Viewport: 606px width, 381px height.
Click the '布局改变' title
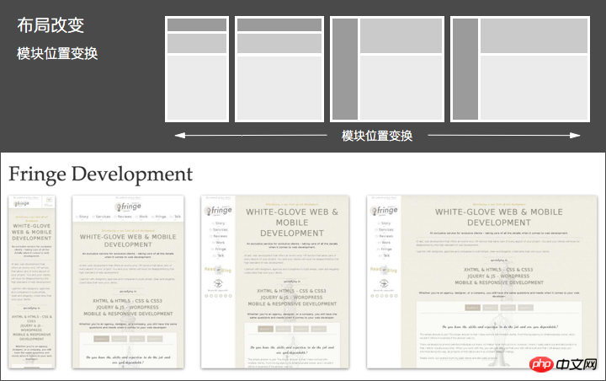pos(50,25)
